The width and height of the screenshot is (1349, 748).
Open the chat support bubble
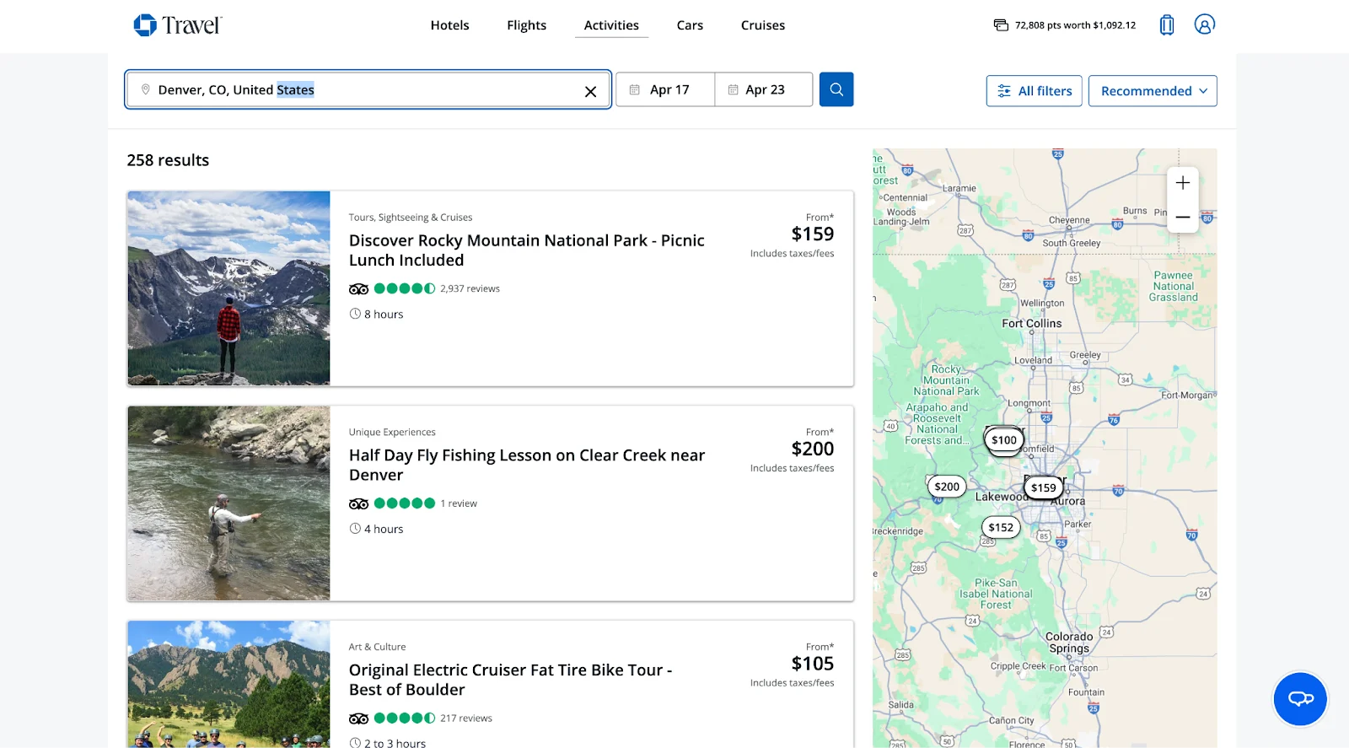(x=1300, y=698)
